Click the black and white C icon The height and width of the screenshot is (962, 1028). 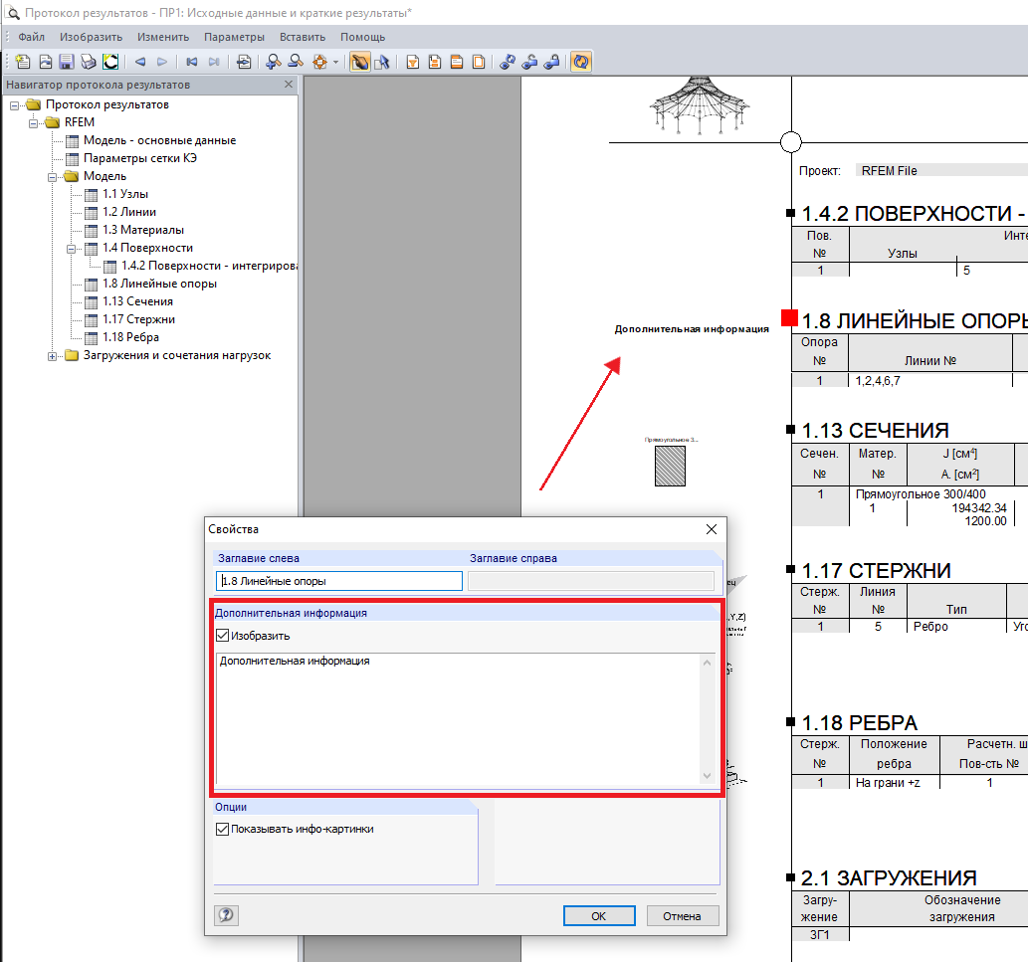coord(110,62)
